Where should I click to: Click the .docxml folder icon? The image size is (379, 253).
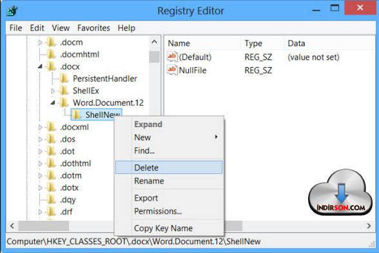pos(52,127)
